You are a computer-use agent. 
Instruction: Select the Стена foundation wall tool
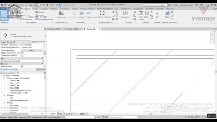click(82, 15)
